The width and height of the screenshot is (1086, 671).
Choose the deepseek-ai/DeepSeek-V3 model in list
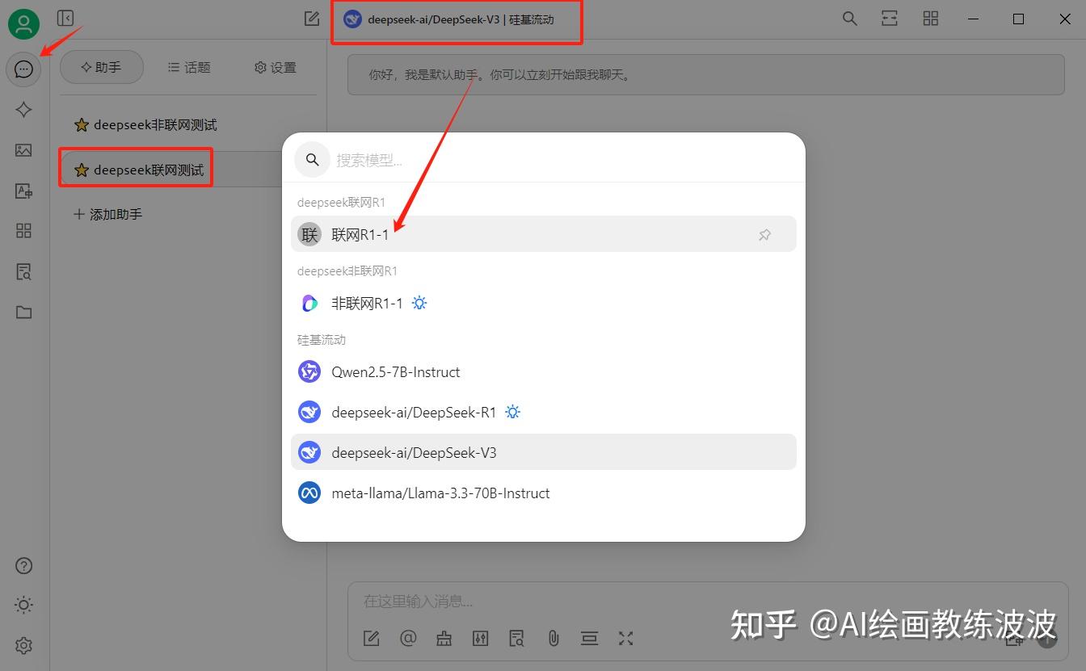click(544, 452)
